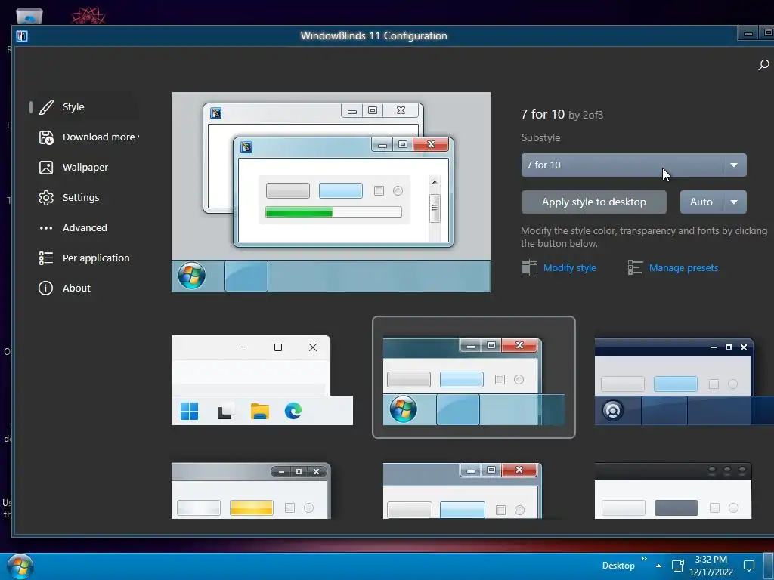Select the dark blue style thumbnail
The height and width of the screenshot is (580, 774).
684,381
